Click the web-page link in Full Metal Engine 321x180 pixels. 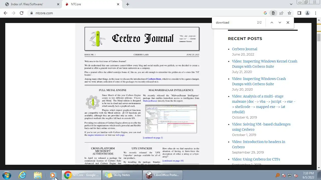coord(120,135)
